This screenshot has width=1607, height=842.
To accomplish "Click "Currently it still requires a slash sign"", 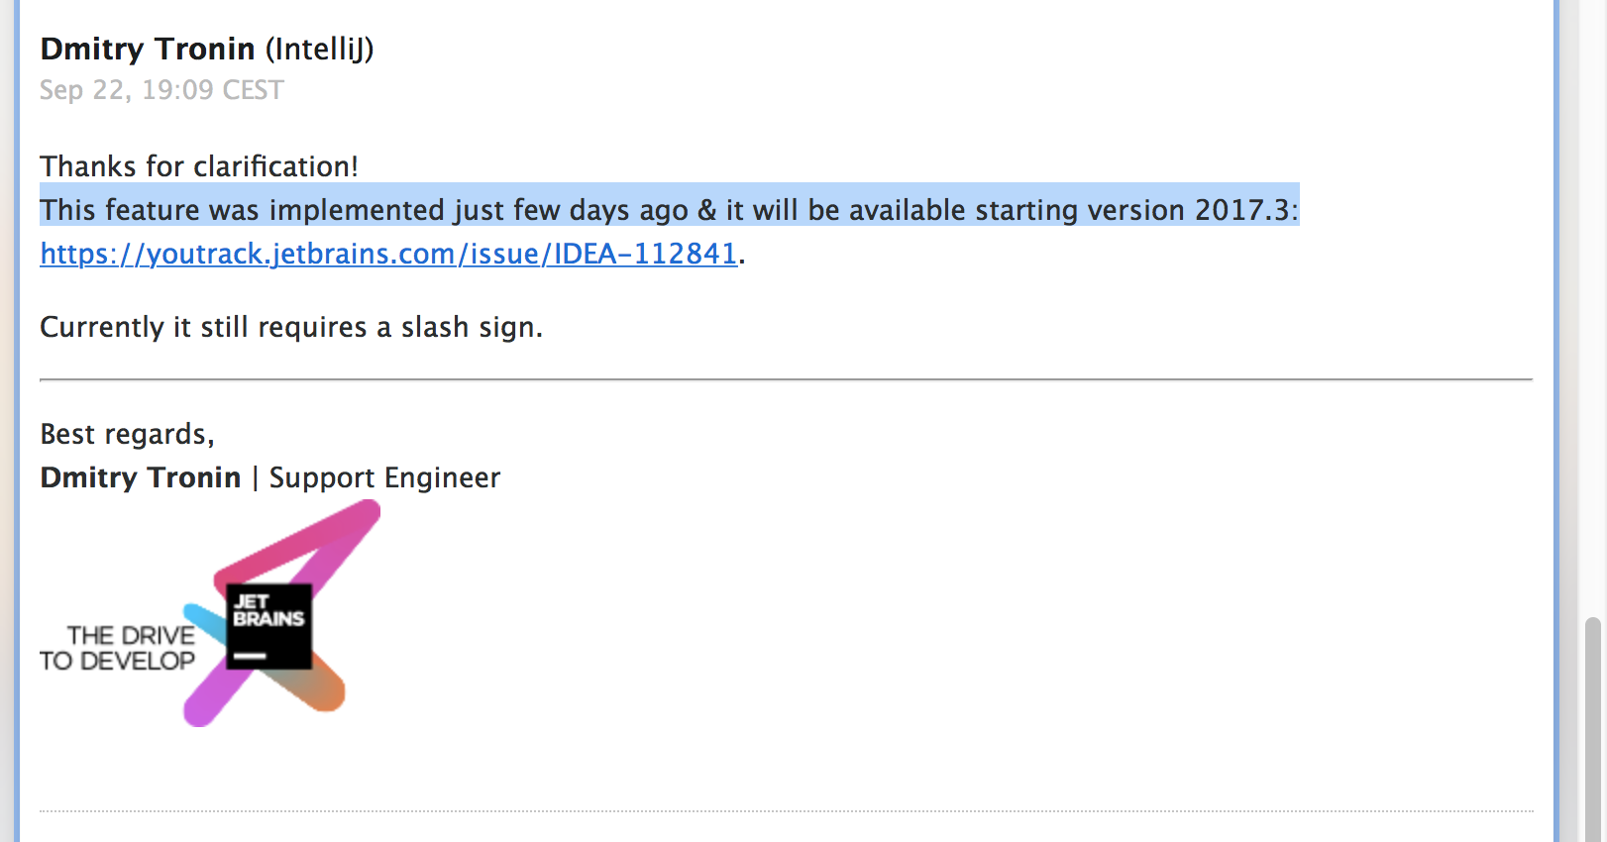I will coord(291,327).
